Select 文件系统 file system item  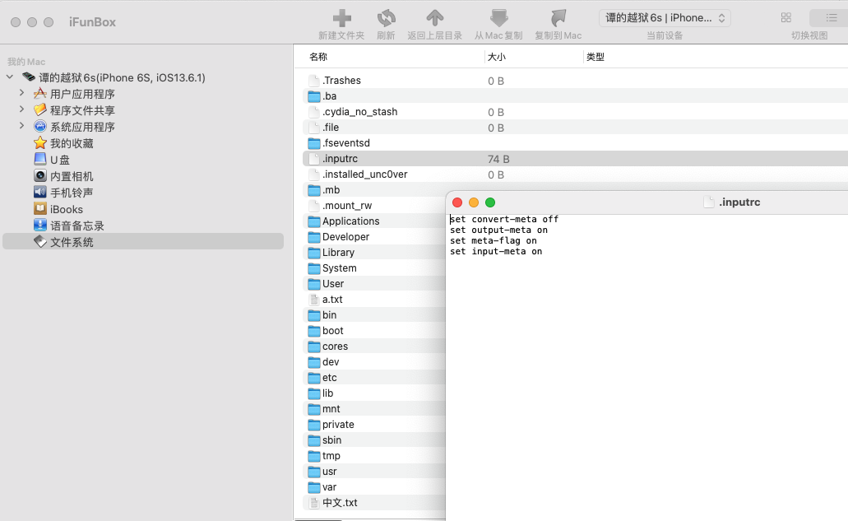143,241
